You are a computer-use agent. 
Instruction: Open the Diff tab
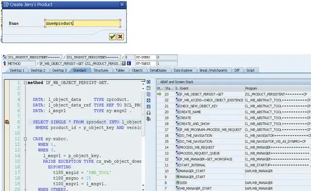237,70
